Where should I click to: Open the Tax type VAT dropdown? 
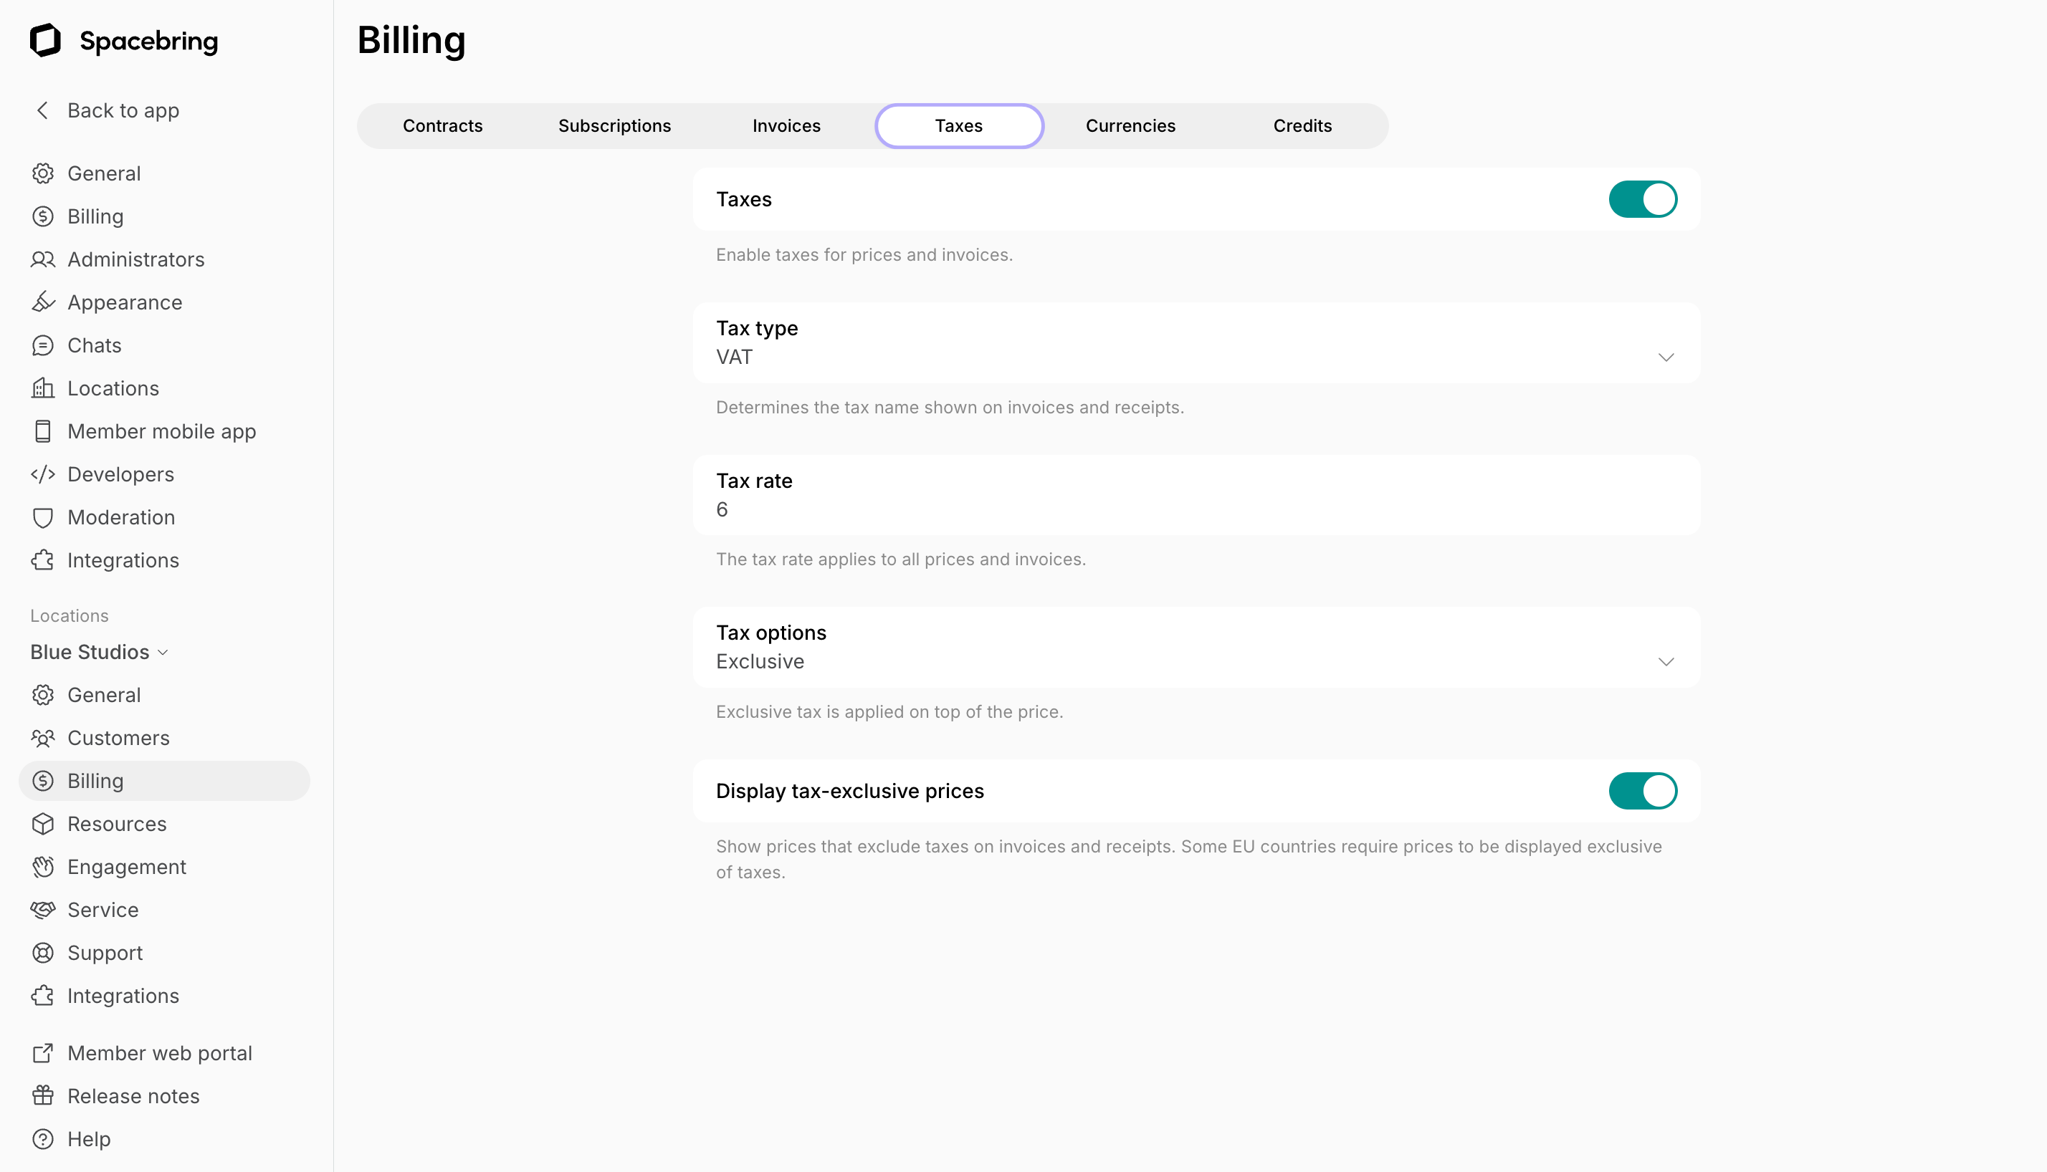1196,343
